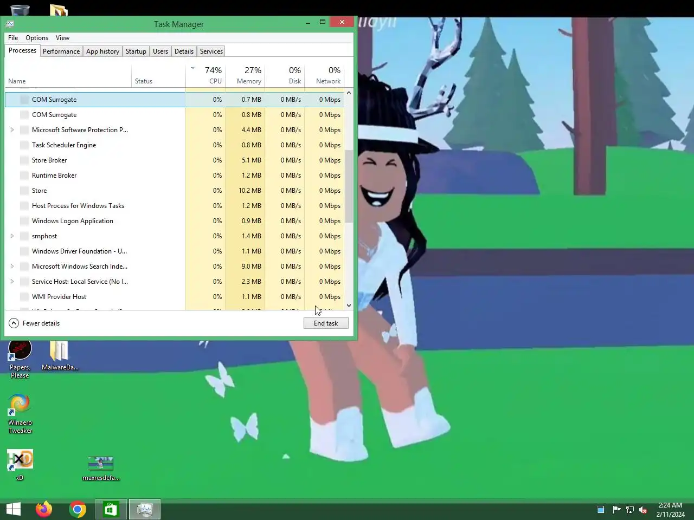Click the 4.4 MB memory value
The image size is (694, 520).
(252, 130)
